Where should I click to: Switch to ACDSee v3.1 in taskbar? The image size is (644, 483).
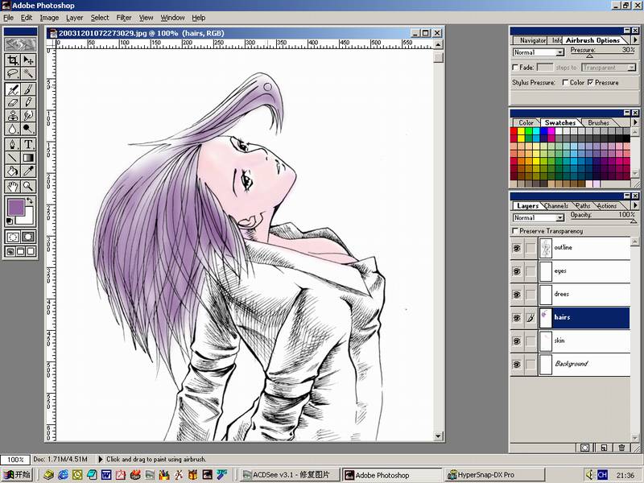[290, 475]
